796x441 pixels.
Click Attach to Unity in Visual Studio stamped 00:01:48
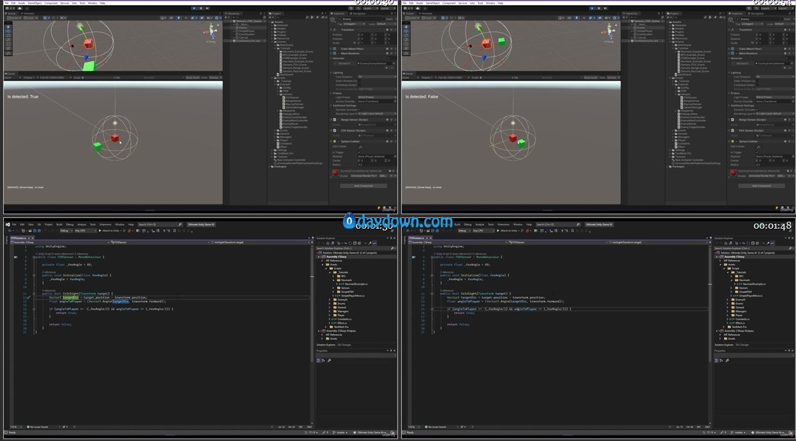(509, 230)
